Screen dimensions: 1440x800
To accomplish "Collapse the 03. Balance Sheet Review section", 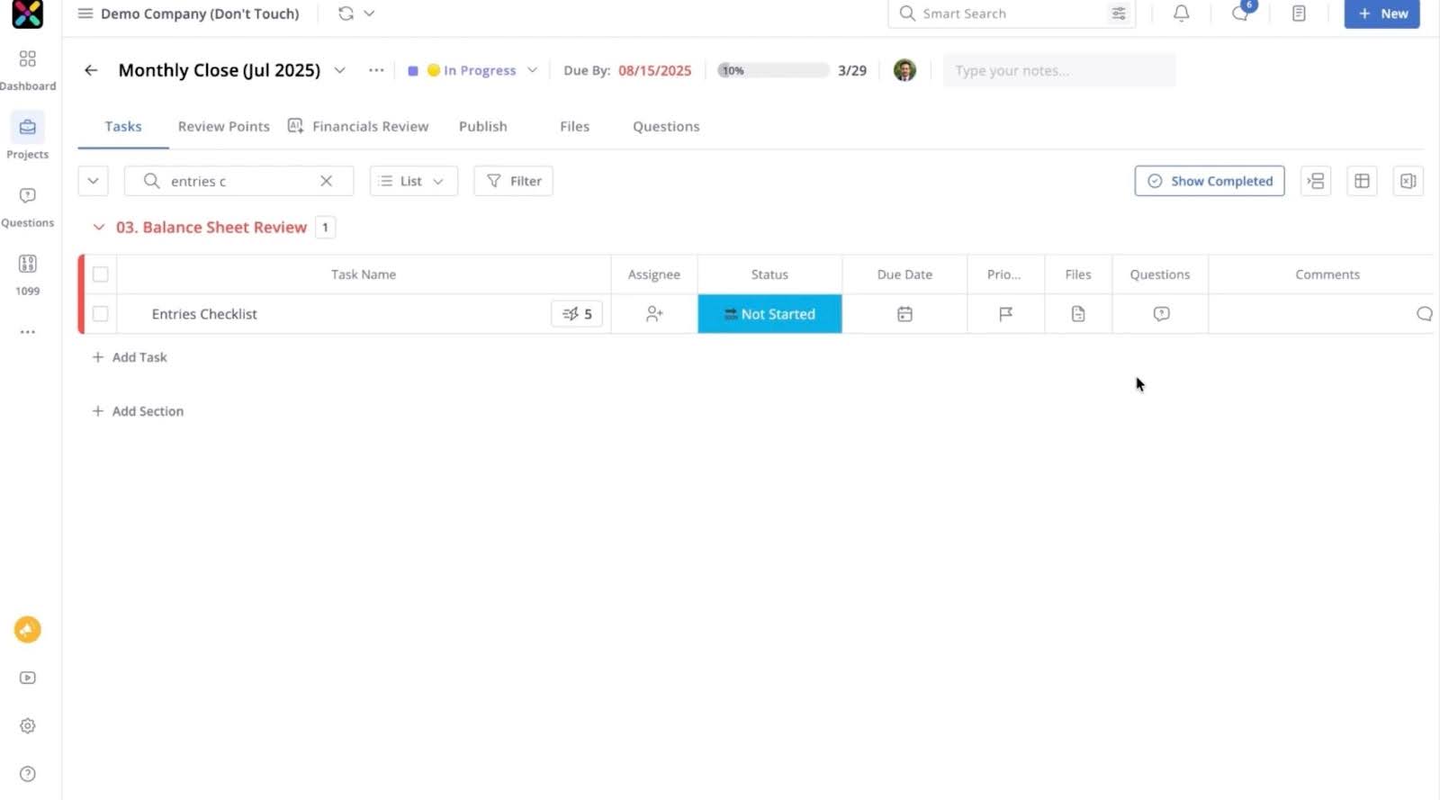I will click(x=99, y=228).
